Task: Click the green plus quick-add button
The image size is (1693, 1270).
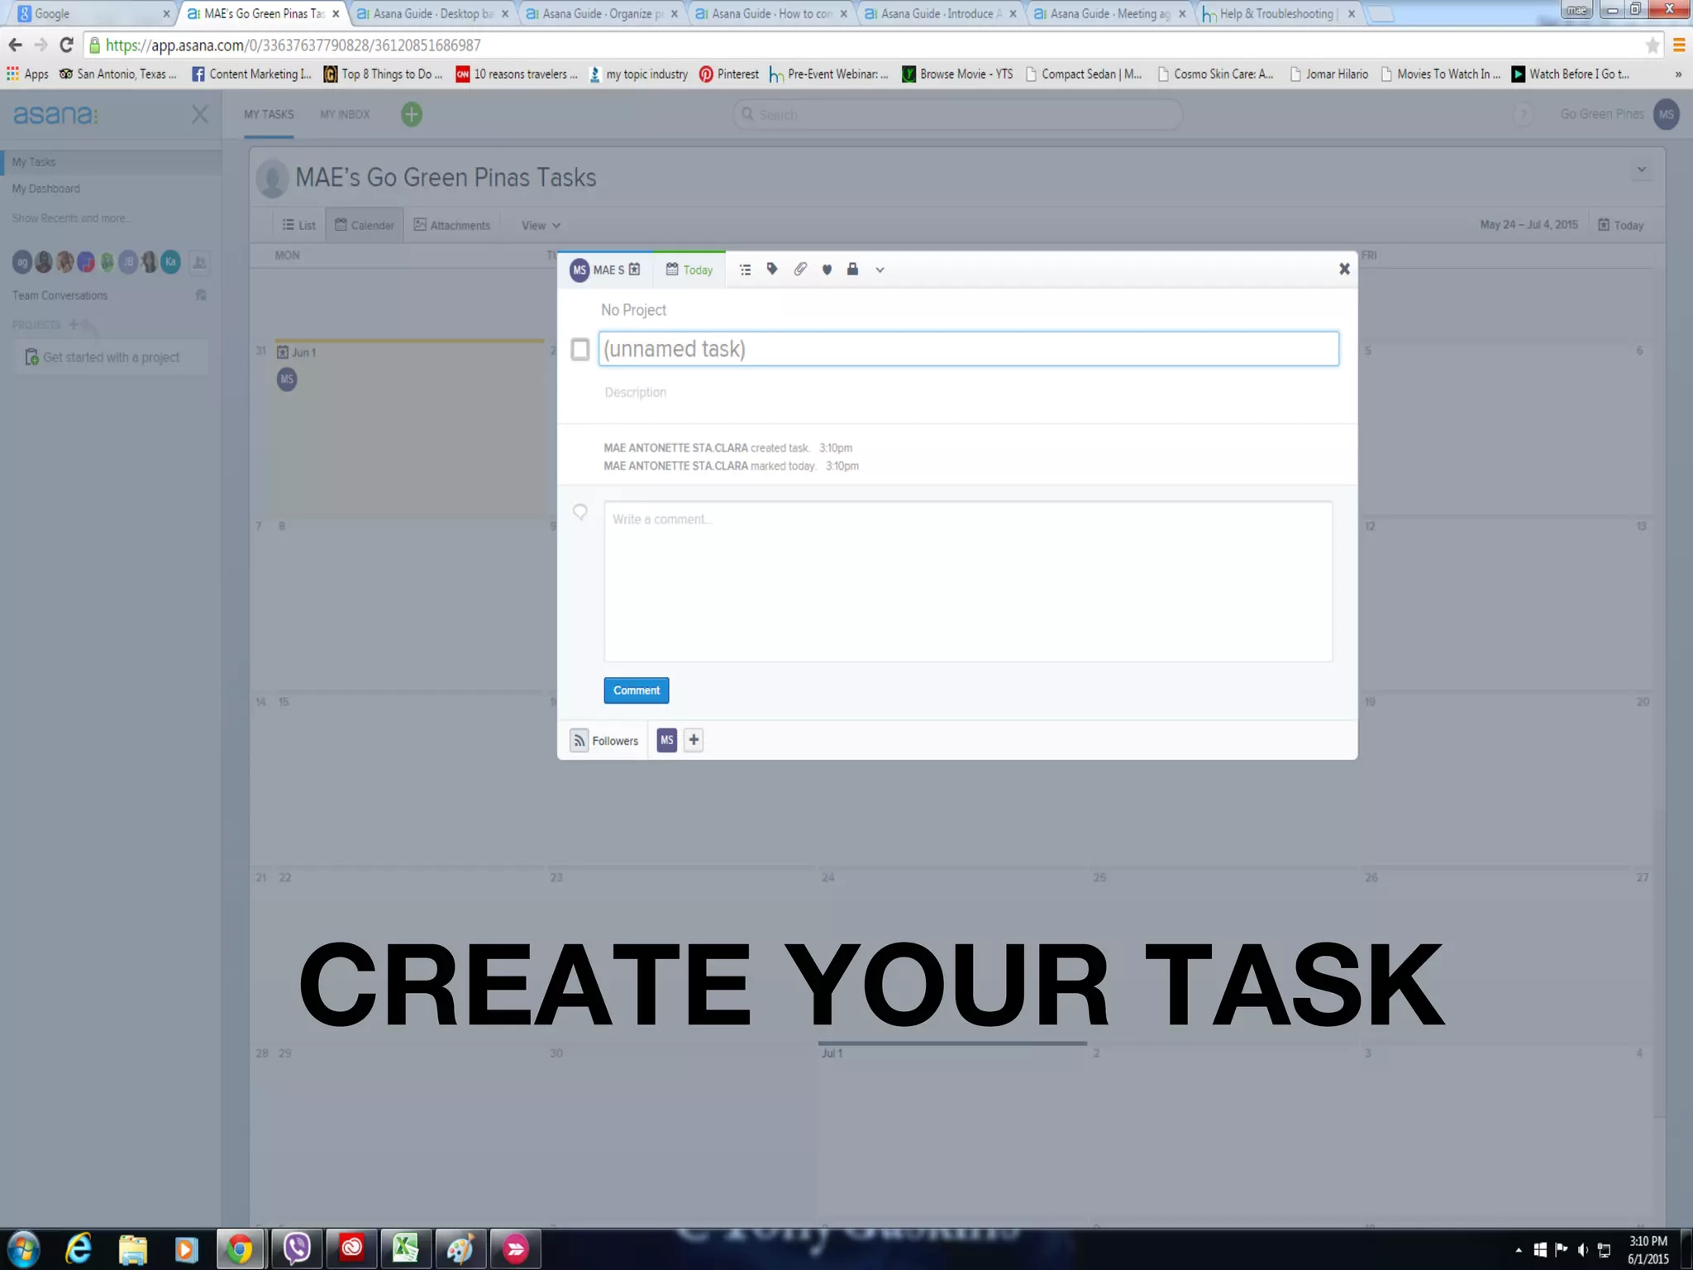Action: click(x=412, y=114)
